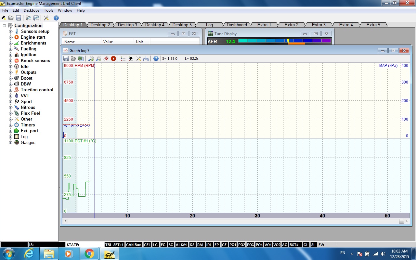
Task: Click the blue help icon in Graph log toolbar
Action: click(156, 58)
